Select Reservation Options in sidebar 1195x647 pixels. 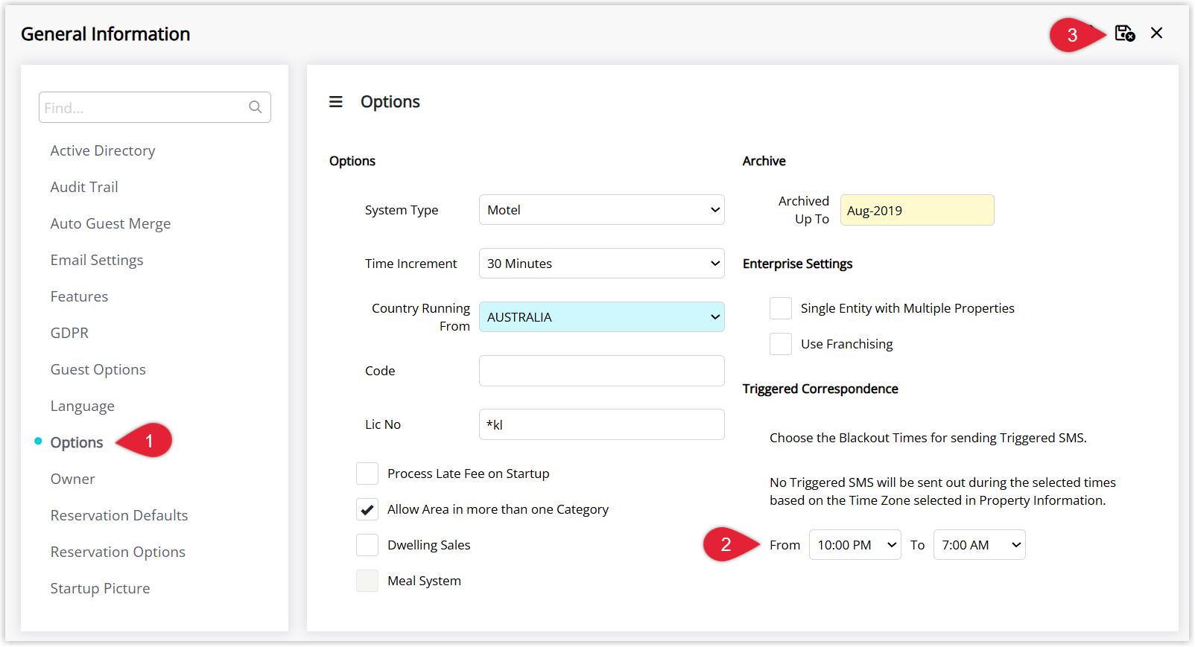point(118,552)
